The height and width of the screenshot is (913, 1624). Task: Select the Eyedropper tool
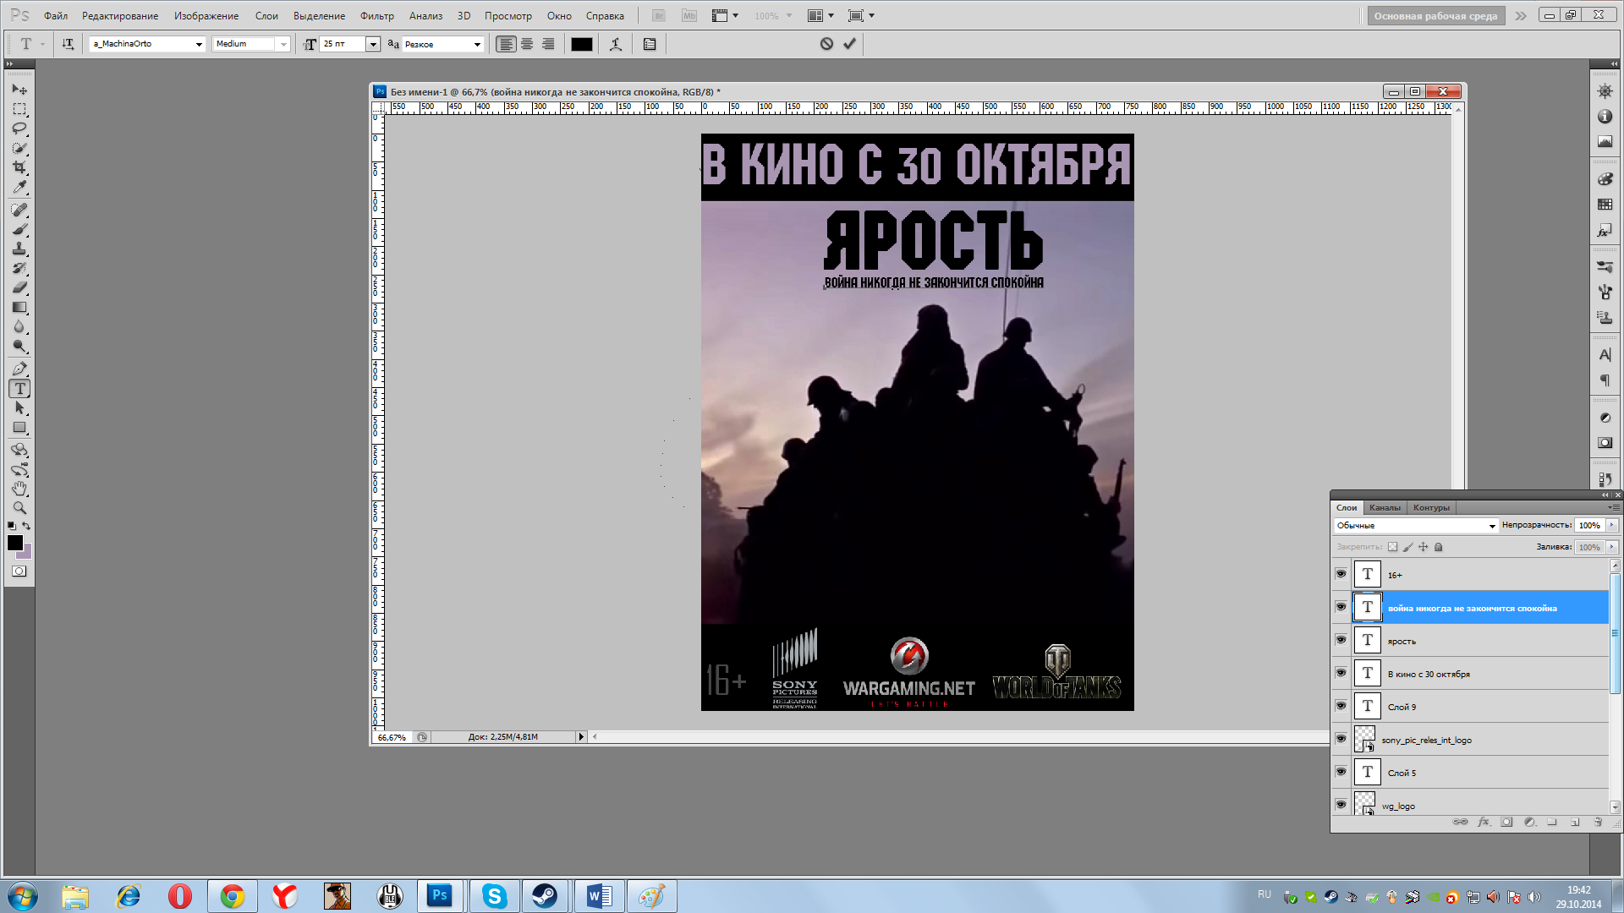[19, 187]
